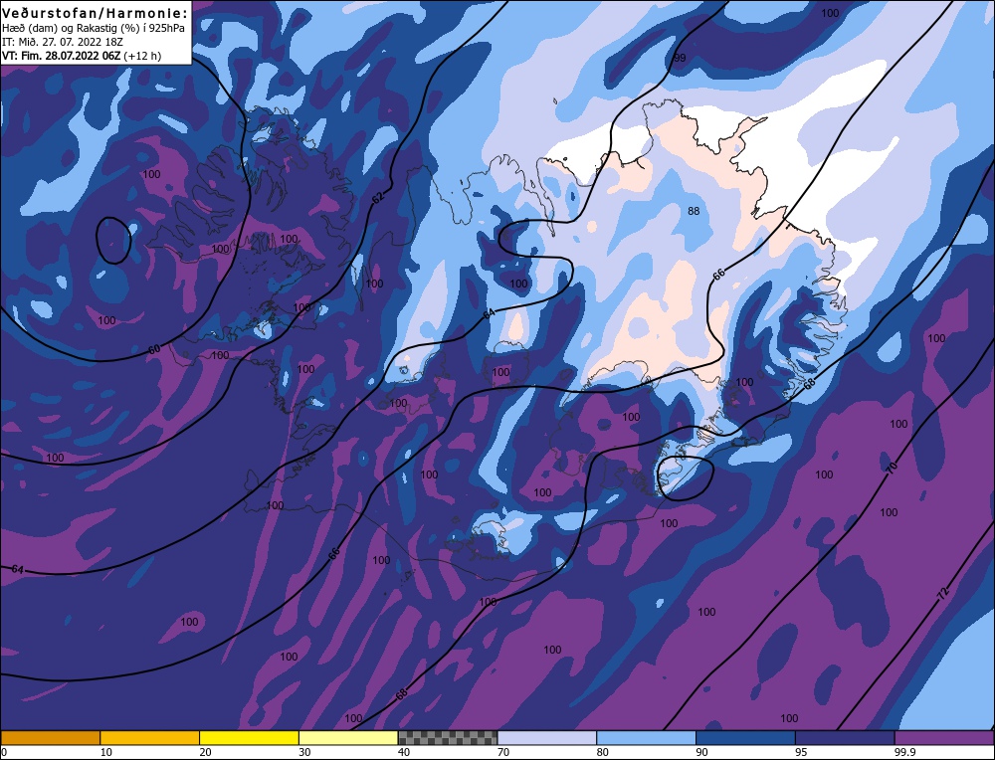The width and height of the screenshot is (995, 760).
Task: Click the Veðurstofan/Harmonie title text
Action: 96,13
